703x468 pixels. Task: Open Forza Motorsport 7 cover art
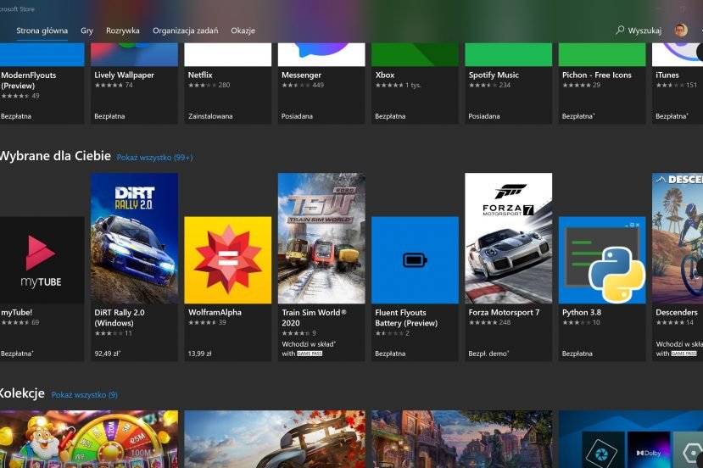(x=509, y=238)
